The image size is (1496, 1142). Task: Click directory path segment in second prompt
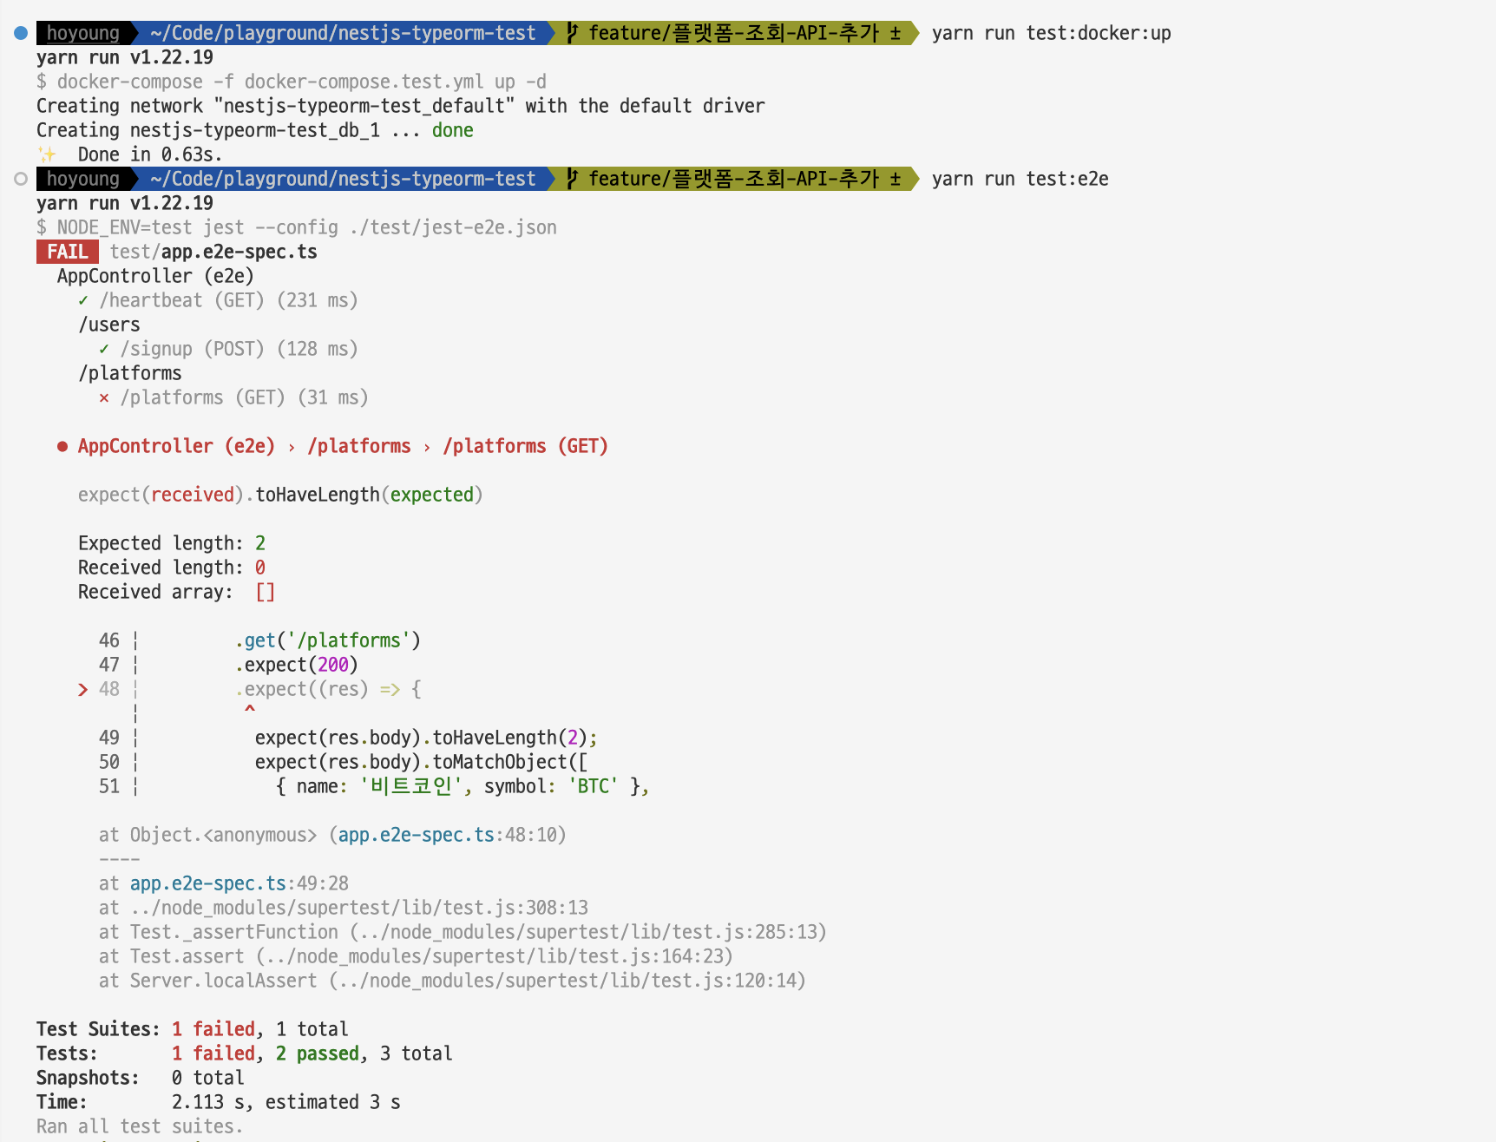tap(343, 179)
